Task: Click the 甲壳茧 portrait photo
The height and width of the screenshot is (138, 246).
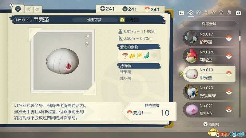Action: [63, 61]
